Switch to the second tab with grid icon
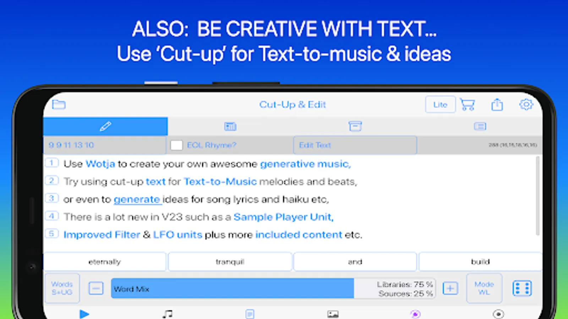The image size is (568, 319). point(230,126)
